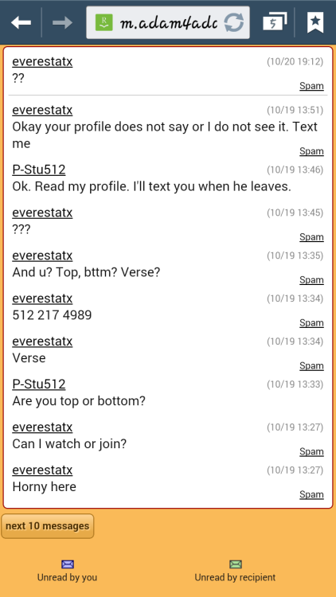Open the everestatx profile link on the 10/20 19:12 message
Screen dimensions: 336x597
click(42, 61)
